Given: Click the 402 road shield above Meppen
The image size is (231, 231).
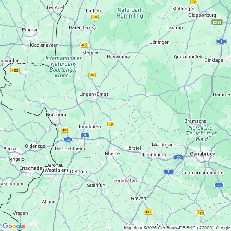Looking at the screenshot, I should pyautogui.click(x=84, y=45).
